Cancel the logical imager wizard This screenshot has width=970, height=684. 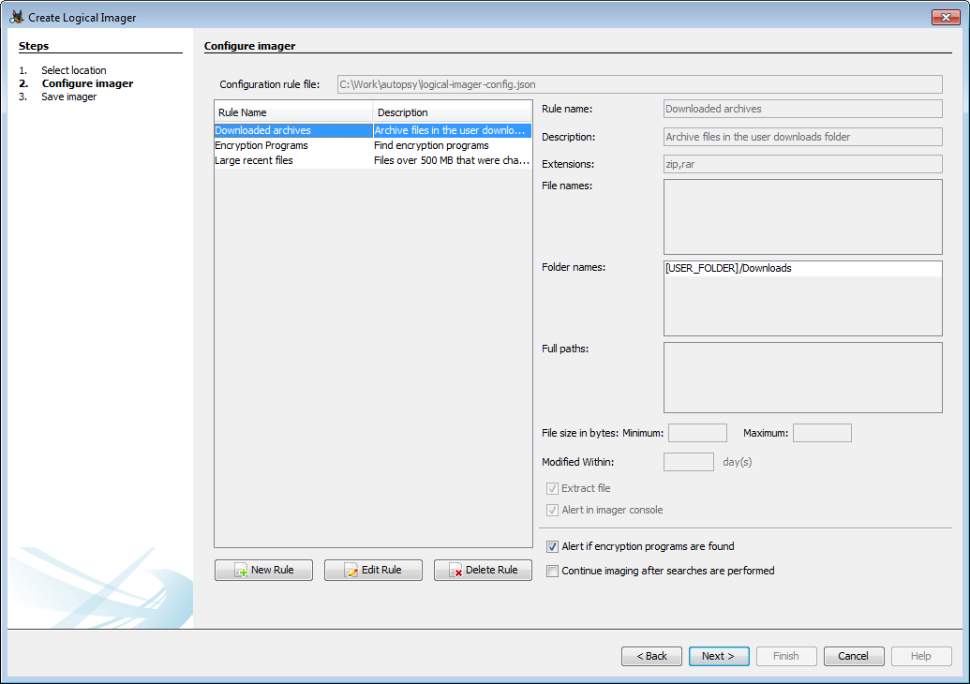[x=854, y=656]
